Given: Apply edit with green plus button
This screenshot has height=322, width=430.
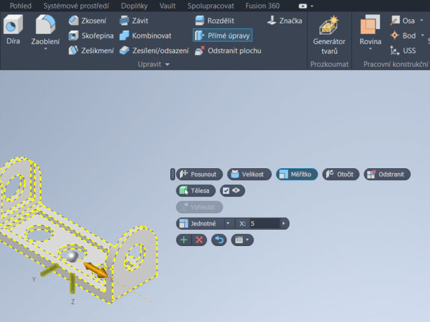Looking at the screenshot, I should pos(184,240).
